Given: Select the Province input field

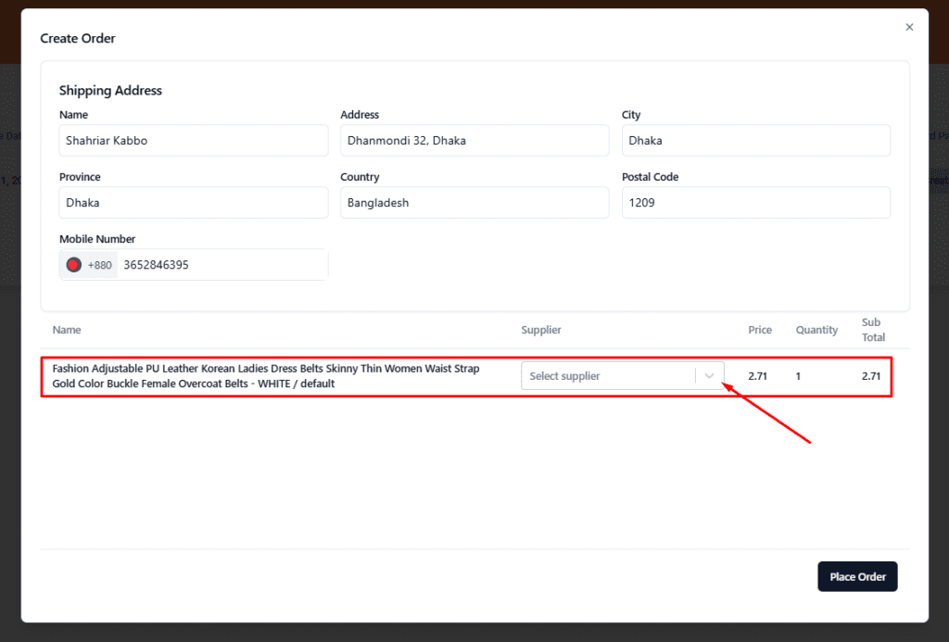Looking at the screenshot, I should click(193, 203).
